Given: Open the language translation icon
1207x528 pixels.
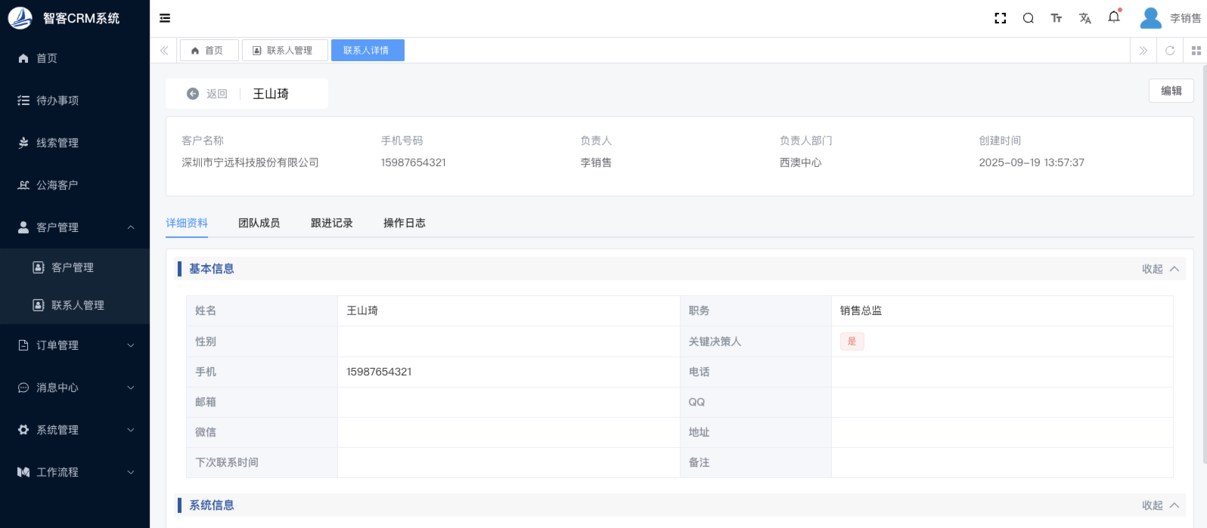Looking at the screenshot, I should [x=1085, y=18].
